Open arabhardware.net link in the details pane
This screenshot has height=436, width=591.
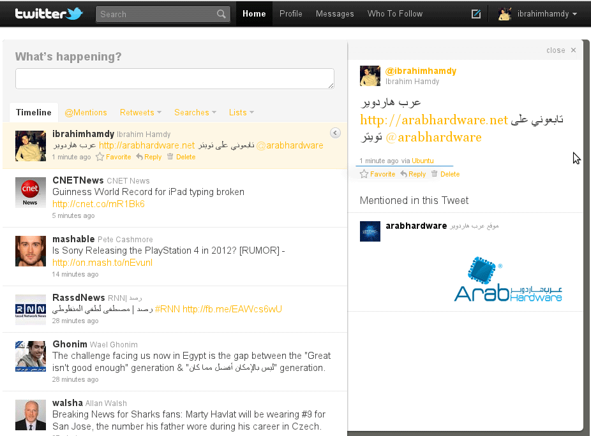(x=434, y=120)
